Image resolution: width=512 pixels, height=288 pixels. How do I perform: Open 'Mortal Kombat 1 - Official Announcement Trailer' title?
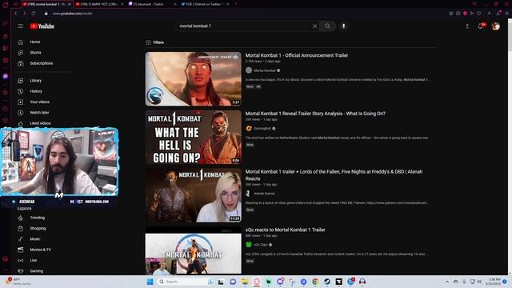[297, 55]
